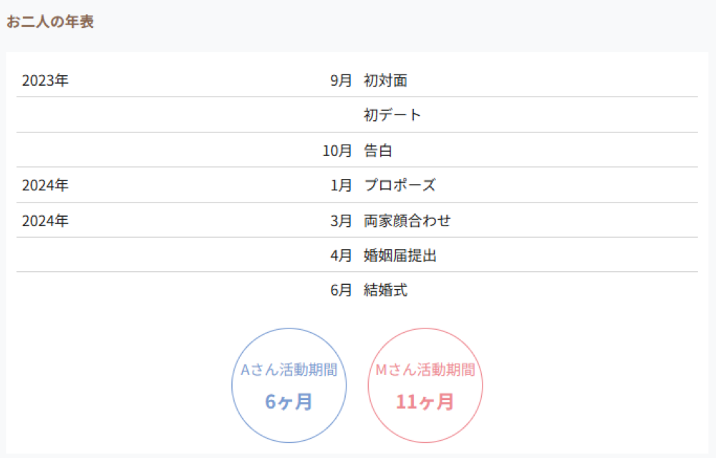Select the 初対面 event entry
This screenshot has height=458, width=716.
point(385,81)
